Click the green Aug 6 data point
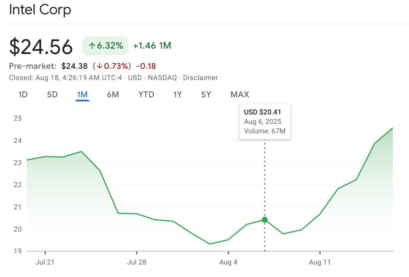The height and width of the screenshot is (277, 409). pyautogui.click(x=264, y=220)
